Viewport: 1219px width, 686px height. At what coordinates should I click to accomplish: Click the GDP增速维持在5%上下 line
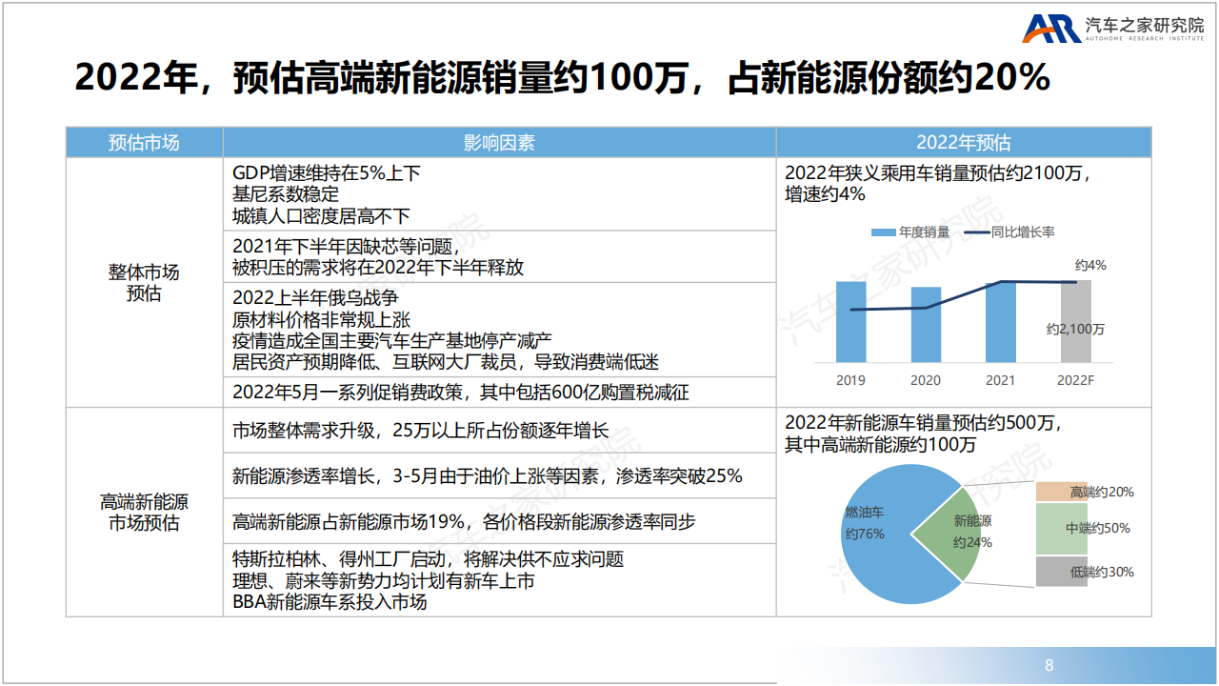tap(326, 173)
